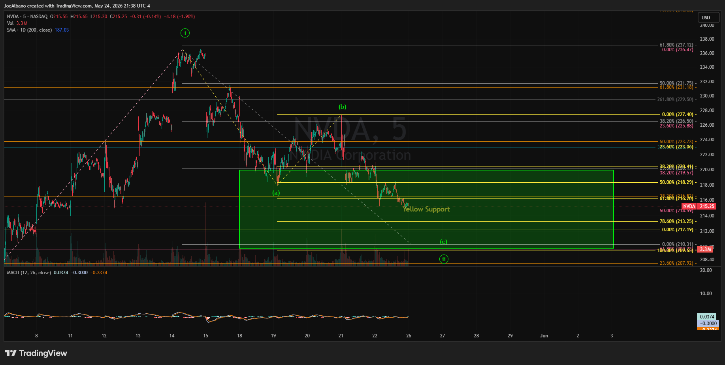725x365 pixels.
Task: Select the Vol indicator legend
Action: pos(17,23)
